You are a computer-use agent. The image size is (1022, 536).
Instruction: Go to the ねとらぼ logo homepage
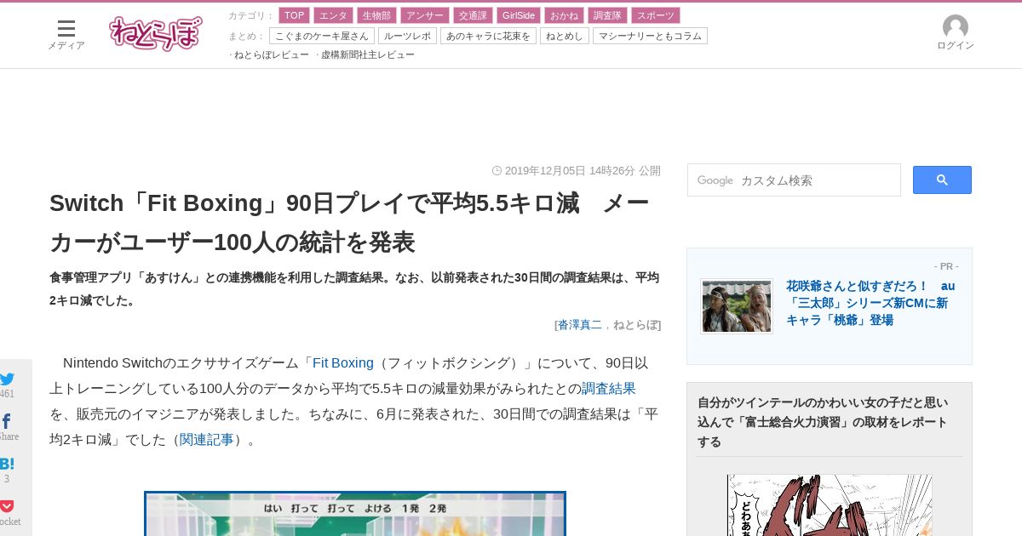click(156, 34)
